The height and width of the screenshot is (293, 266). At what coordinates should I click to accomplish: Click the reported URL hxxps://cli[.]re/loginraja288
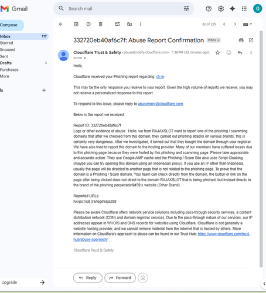click(95, 202)
